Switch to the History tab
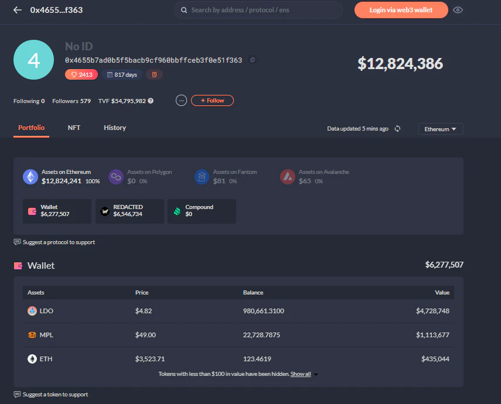 click(115, 128)
